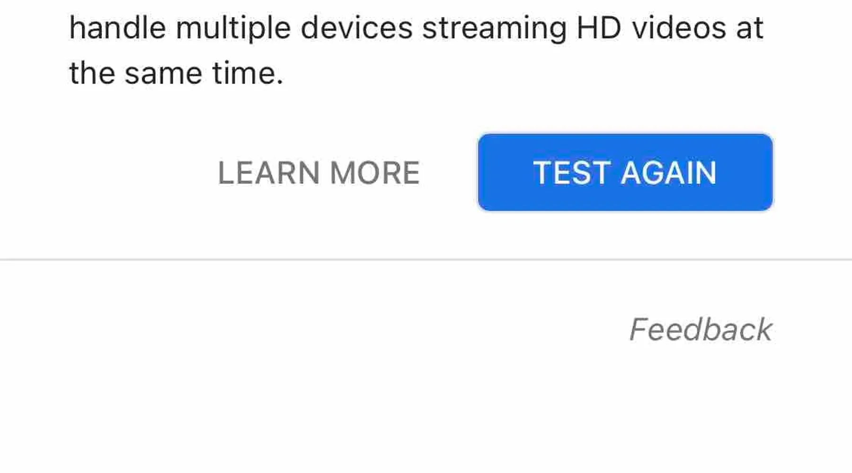The height and width of the screenshot is (473, 852).
Task: Click the word "streaming" in the text
Action: coord(494,28)
